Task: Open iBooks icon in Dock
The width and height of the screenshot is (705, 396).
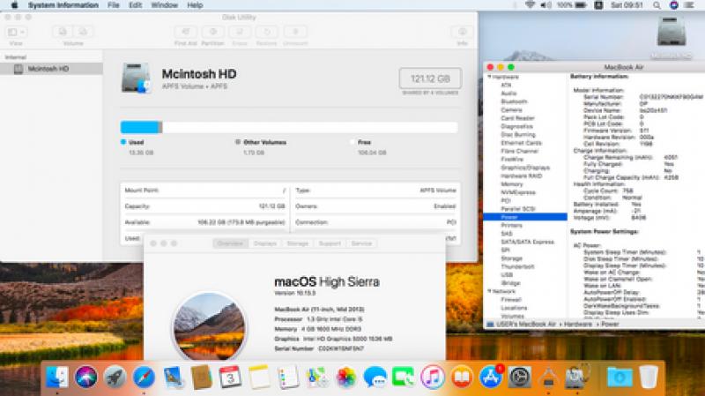Action: pyautogui.click(x=462, y=377)
